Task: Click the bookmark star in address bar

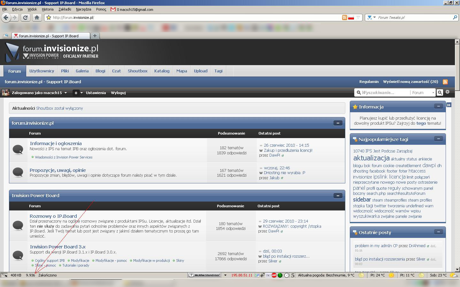Action: tap(49, 18)
